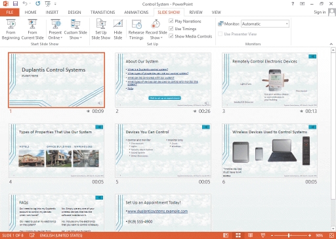Click the user account avatar icon
Viewport: 336px width, 239px height.
pyautogui.click(x=332, y=12)
